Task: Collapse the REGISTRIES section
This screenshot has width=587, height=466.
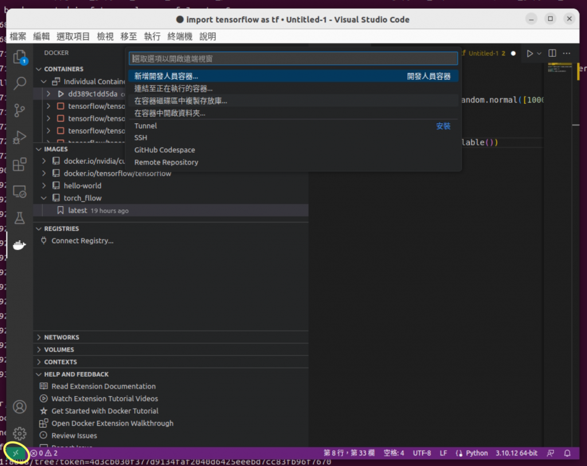Action: coord(39,229)
